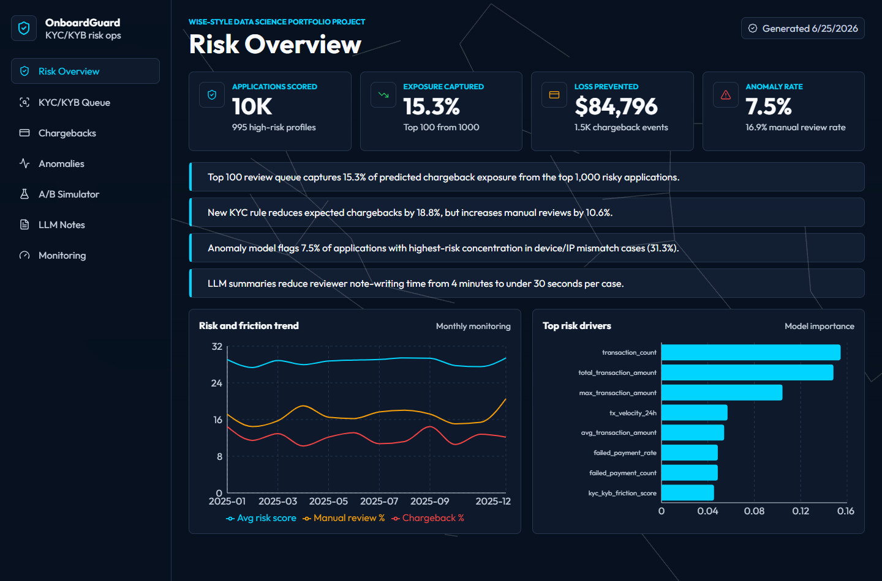Click the failed_payment_count bar
Viewport: 882px width, 581px height.
coord(690,473)
